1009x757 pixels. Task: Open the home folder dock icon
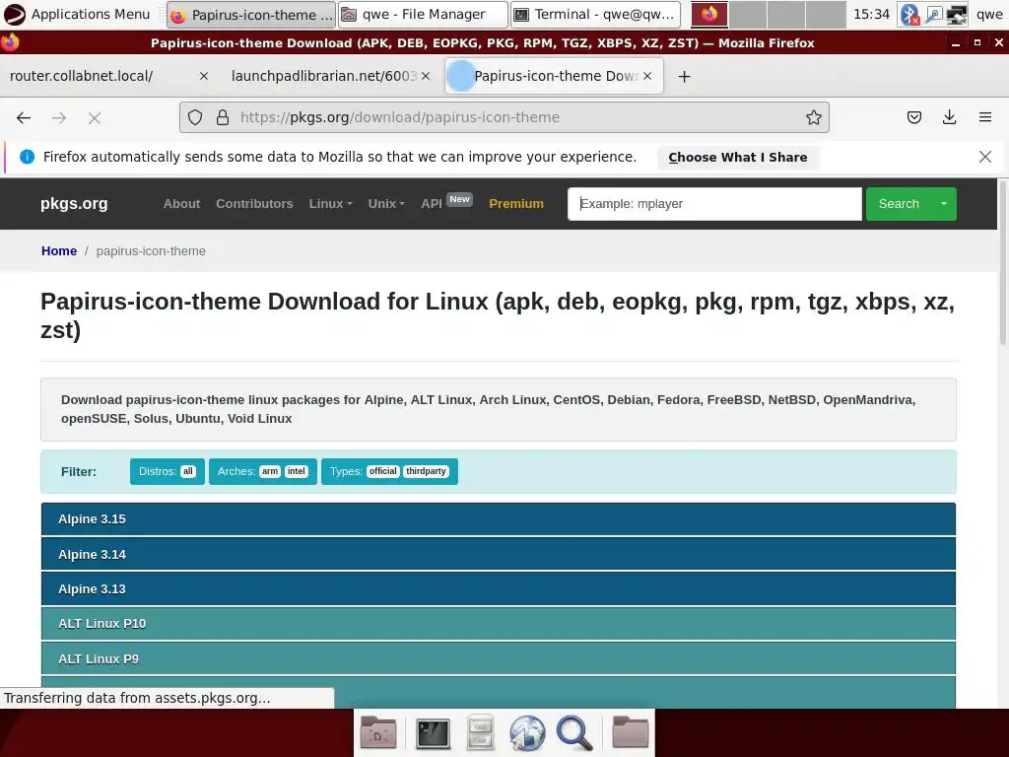[630, 732]
